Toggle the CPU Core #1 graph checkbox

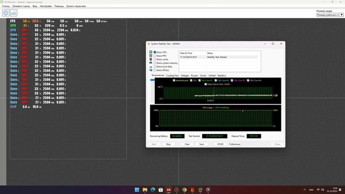click(x=199, y=80)
